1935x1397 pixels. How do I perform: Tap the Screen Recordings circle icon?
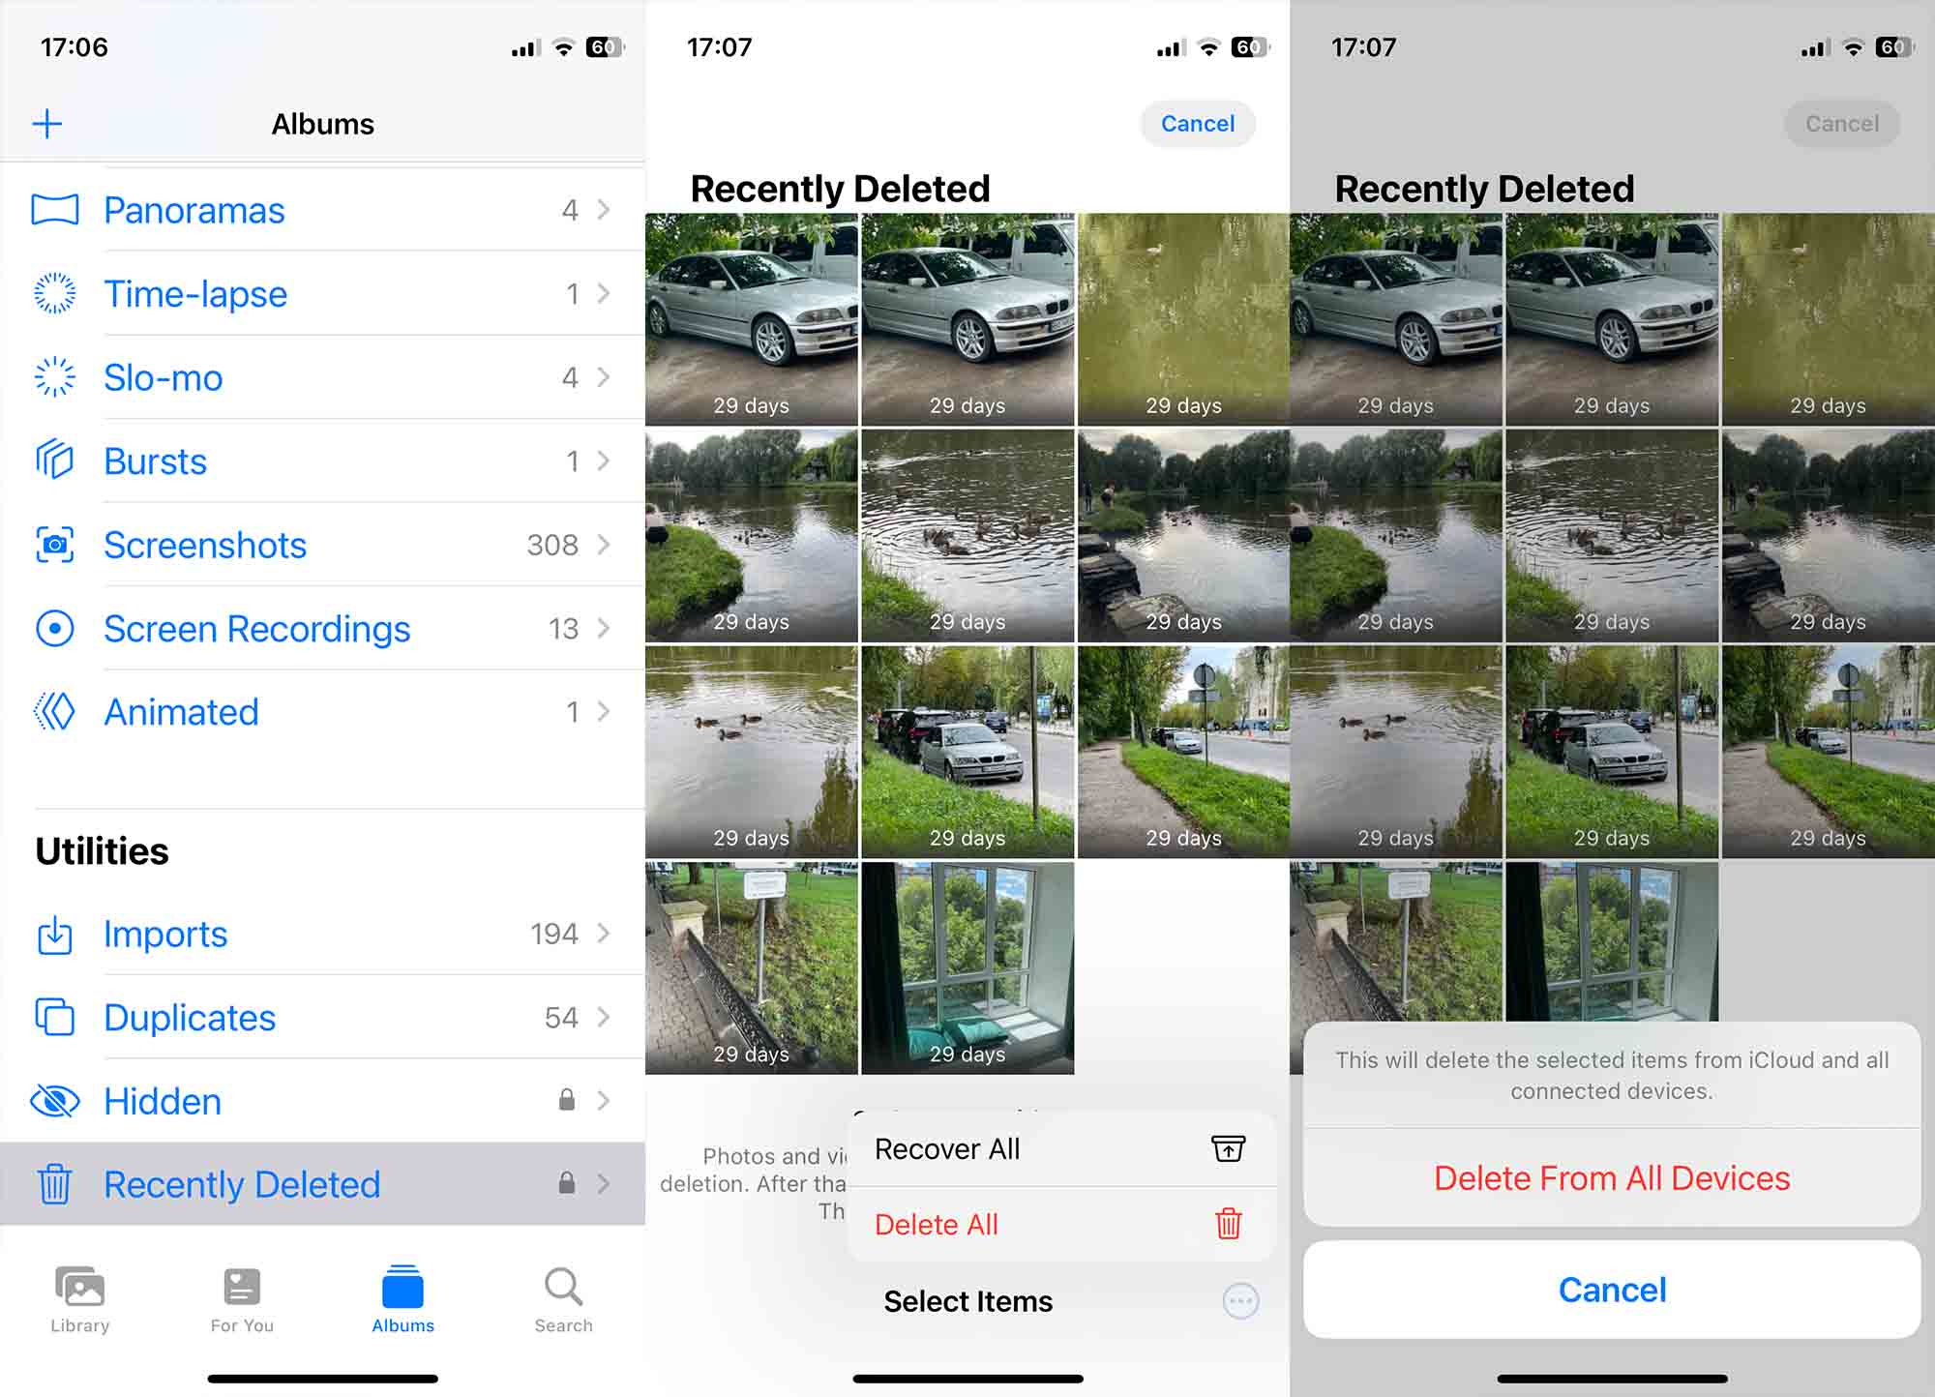coord(52,626)
